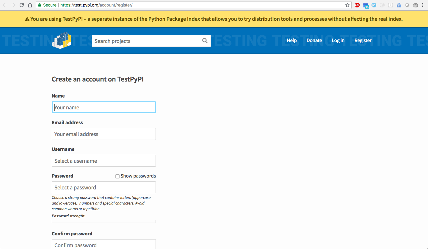Click the warning triangle in yellow banner

[x=27, y=19]
